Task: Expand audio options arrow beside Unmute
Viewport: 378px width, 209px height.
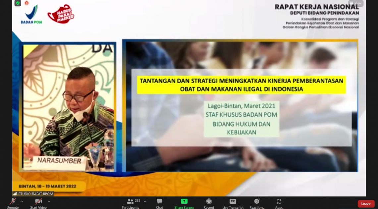Action: point(22,201)
